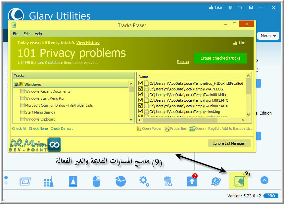The image size is (284, 204).
Task: Launch the Registry Cleaner broom icon
Action: pos(49,181)
